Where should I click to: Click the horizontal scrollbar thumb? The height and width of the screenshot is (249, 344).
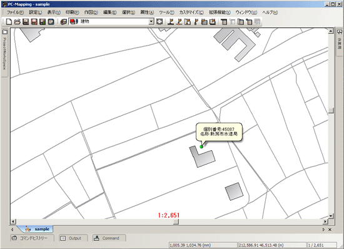(x=176, y=221)
